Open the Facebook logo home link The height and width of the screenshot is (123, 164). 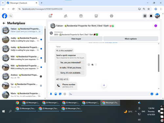[x=5, y=16]
